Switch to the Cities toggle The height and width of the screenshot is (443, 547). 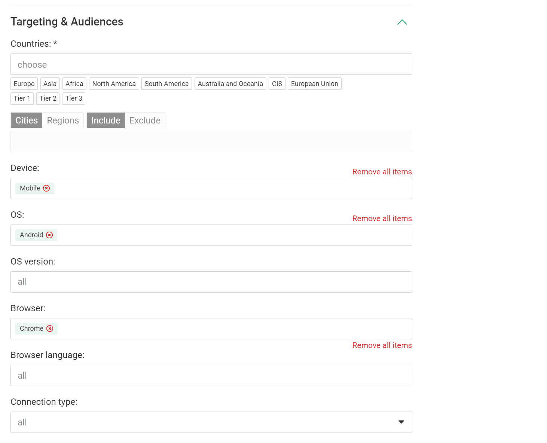(27, 120)
